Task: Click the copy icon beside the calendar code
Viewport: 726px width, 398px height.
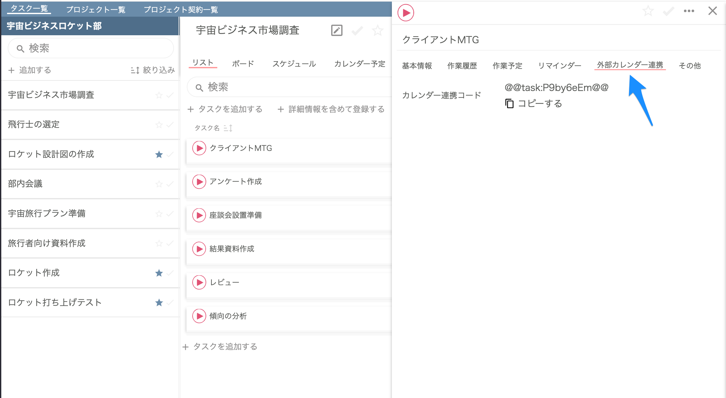Action: pyautogui.click(x=510, y=104)
